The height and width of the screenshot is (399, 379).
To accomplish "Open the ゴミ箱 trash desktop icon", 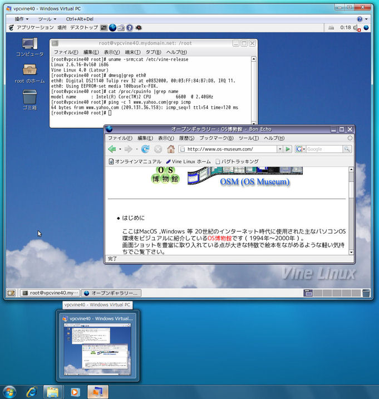I will (x=29, y=100).
